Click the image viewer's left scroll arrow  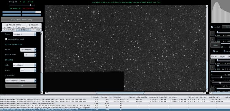point(46,93)
